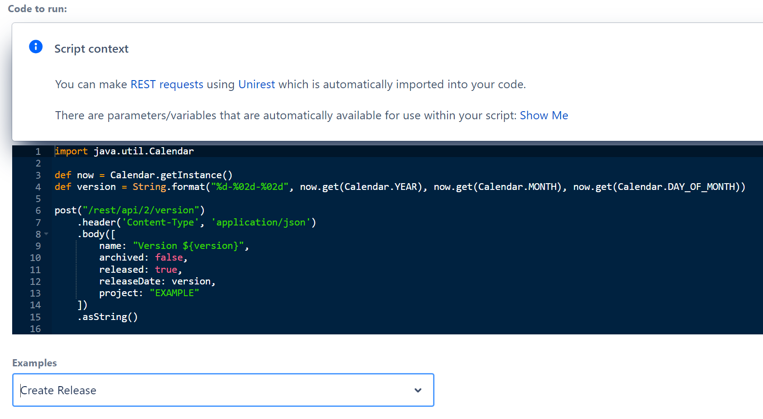This screenshot has width=763, height=419.
Task: Click the 'application/json' header string
Action: tap(260, 222)
